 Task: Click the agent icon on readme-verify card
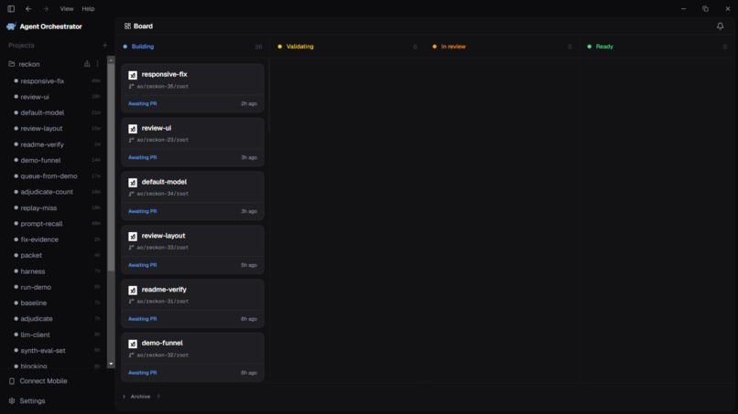(x=133, y=291)
